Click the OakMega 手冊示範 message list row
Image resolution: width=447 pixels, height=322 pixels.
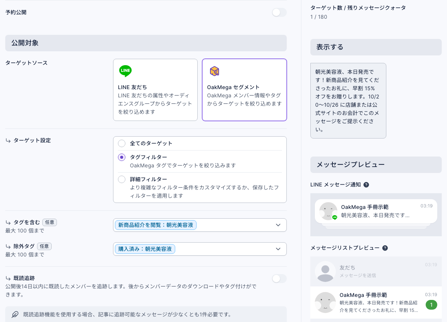pos(376,303)
